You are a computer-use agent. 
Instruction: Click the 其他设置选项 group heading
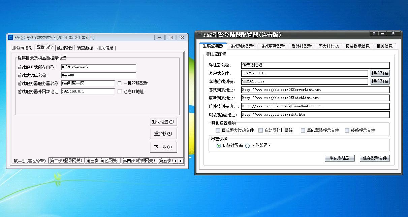(224, 123)
